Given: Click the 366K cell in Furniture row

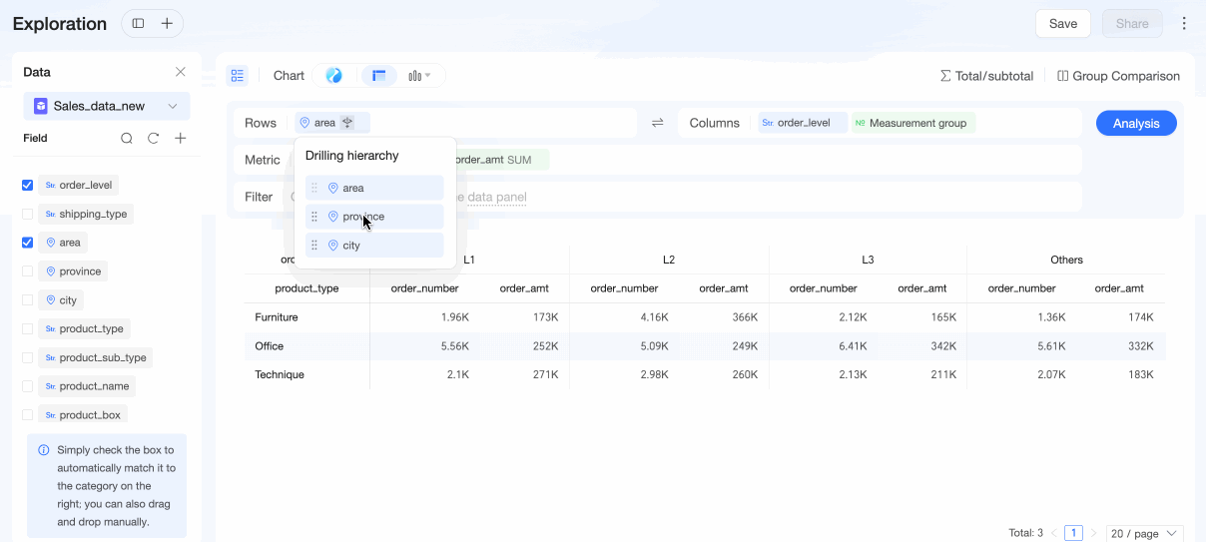Looking at the screenshot, I should point(744,317).
